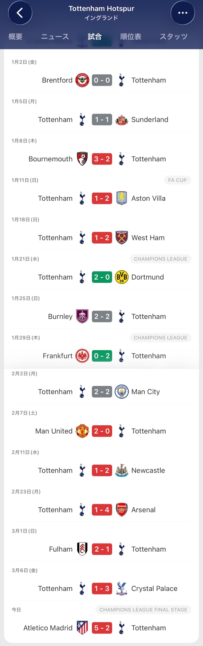Tap the FA CUP competition label
The width and height of the screenshot is (203, 646).
[177, 180]
